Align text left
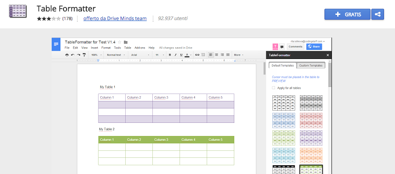395x174 pixels. point(211,55)
